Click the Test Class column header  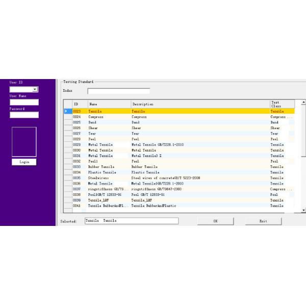tap(282, 104)
